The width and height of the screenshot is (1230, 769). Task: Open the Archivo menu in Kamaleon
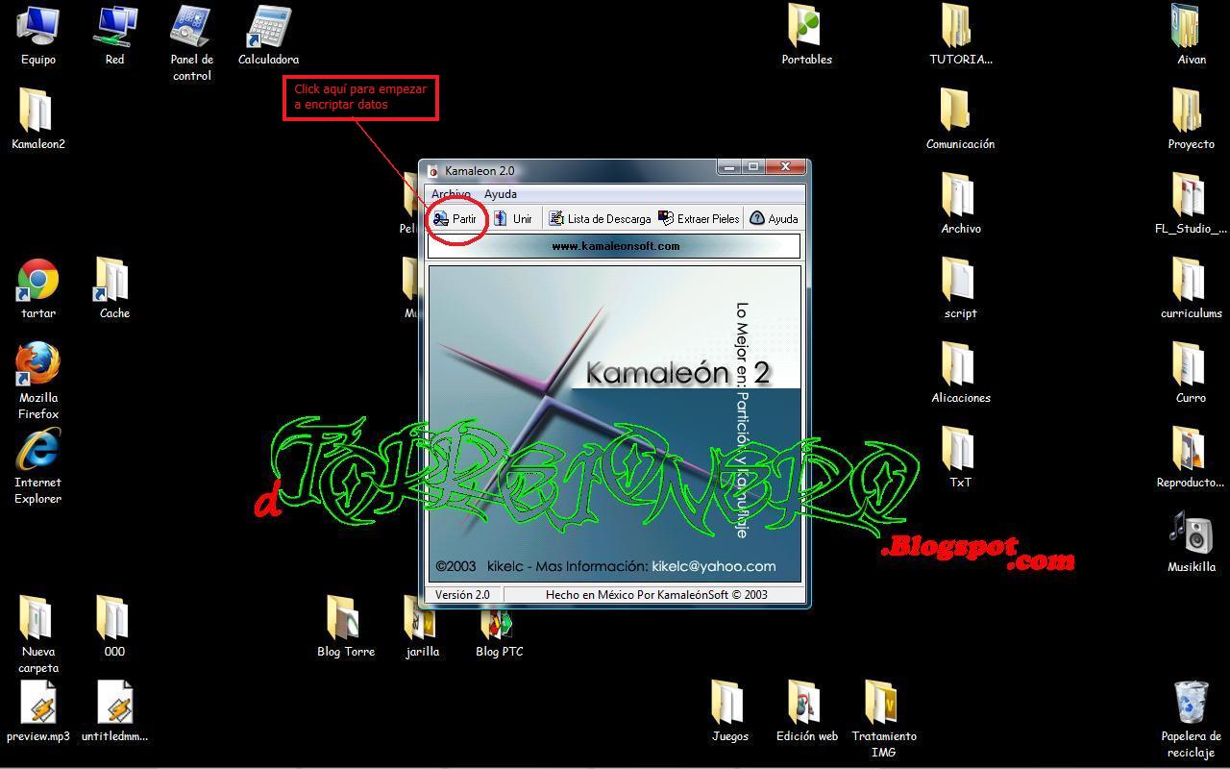click(x=451, y=194)
